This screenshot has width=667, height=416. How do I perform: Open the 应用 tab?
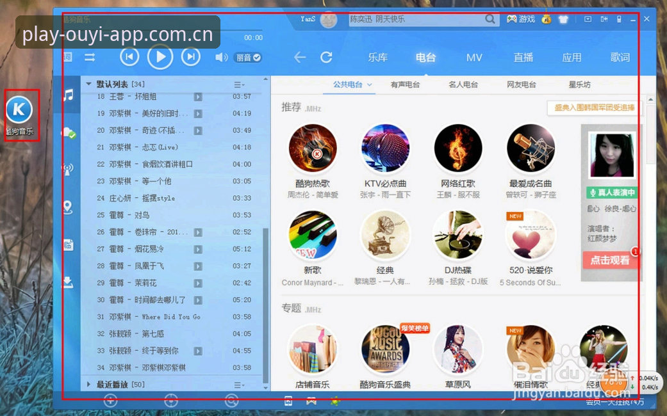click(x=572, y=58)
